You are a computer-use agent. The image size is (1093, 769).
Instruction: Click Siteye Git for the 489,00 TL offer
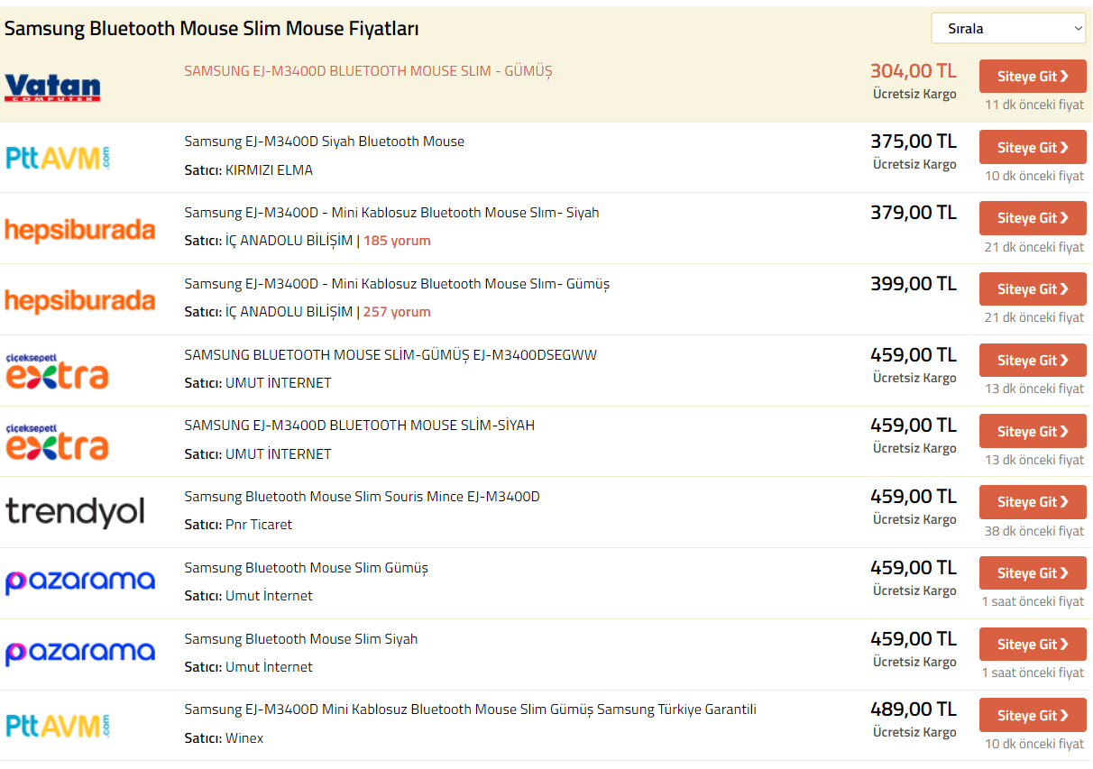[x=1033, y=715]
